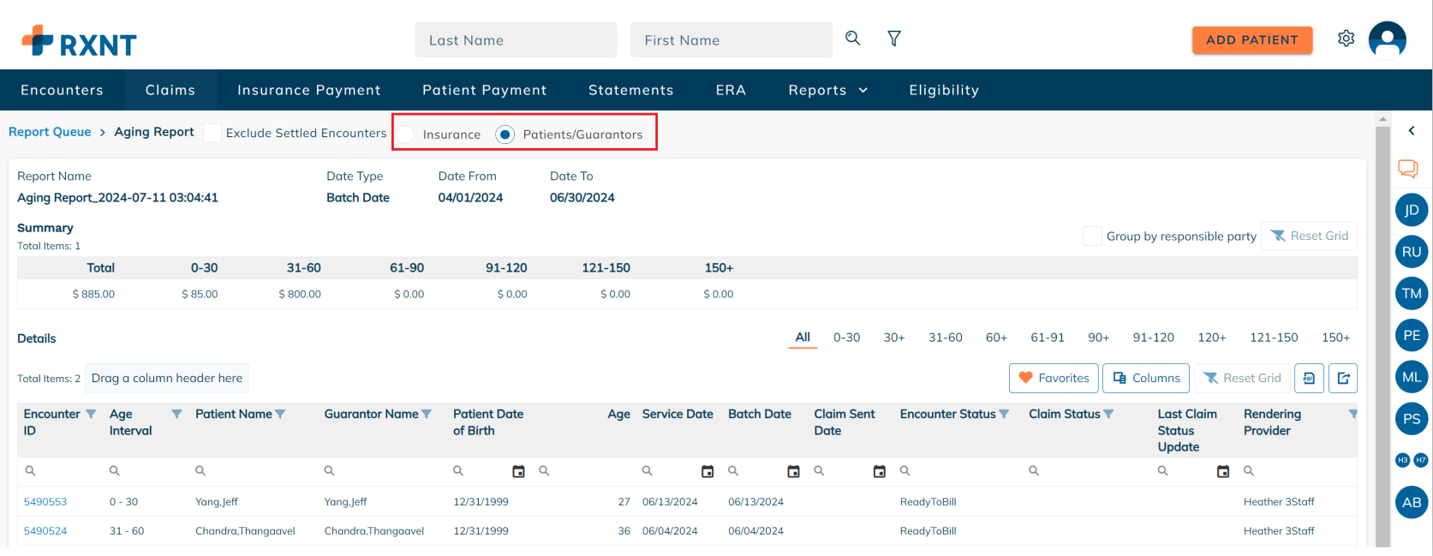Switch to the 31-60 aging tab
This screenshot has width=1433, height=556.
(x=945, y=338)
